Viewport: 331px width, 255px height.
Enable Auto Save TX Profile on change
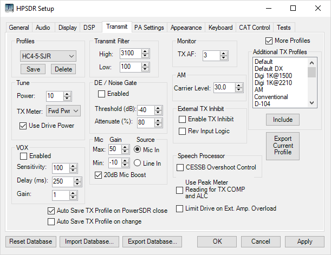point(51,221)
